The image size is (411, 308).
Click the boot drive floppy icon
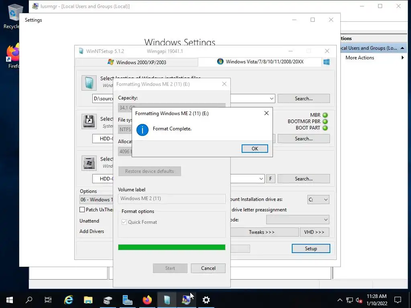coord(89,121)
